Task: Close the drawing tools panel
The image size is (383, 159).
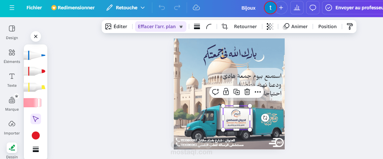Action: pos(36,37)
